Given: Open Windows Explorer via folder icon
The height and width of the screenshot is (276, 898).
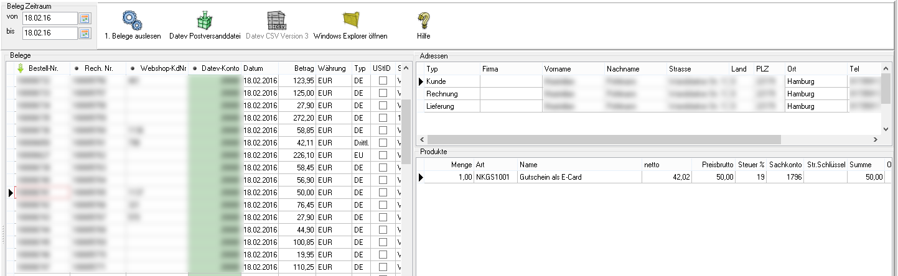Looking at the screenshot, I should [x=350, y=21].
